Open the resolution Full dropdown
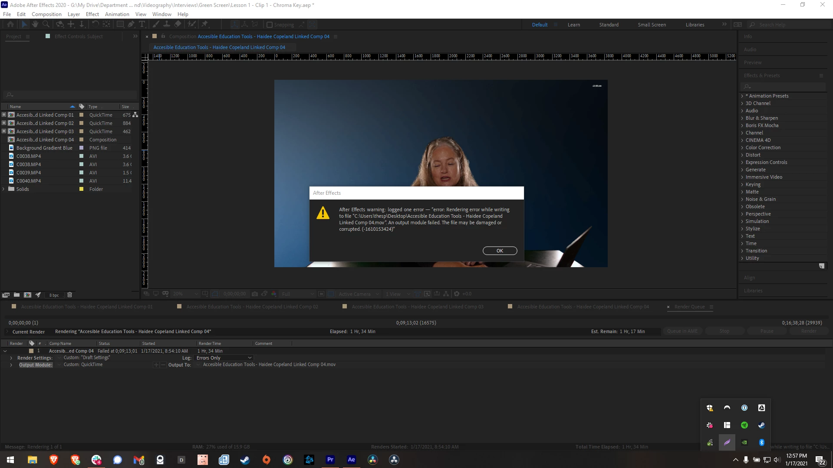 [297, 294]
